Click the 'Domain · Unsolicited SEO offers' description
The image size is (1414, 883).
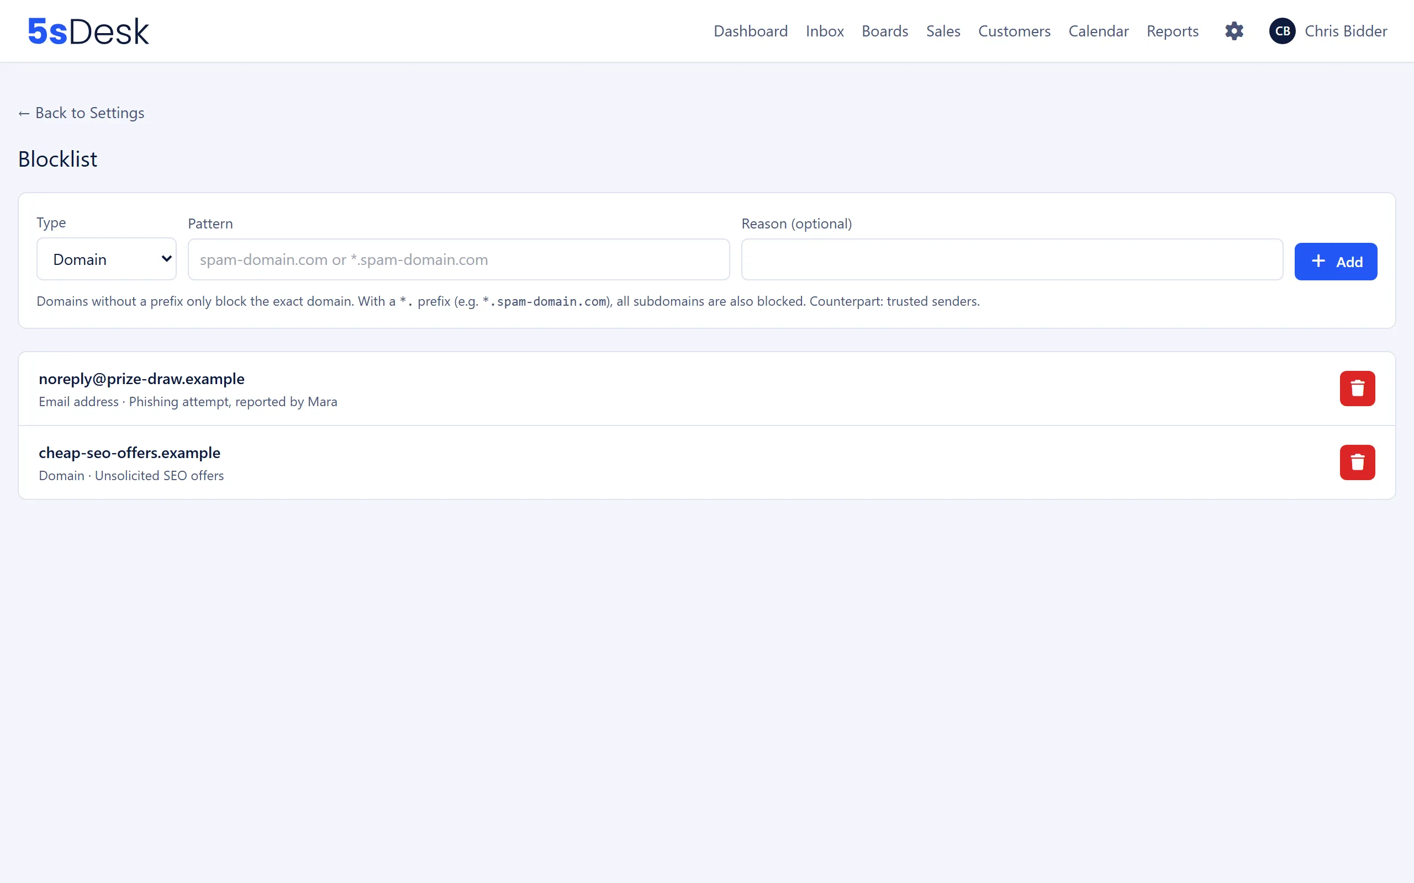coord(131,475)
